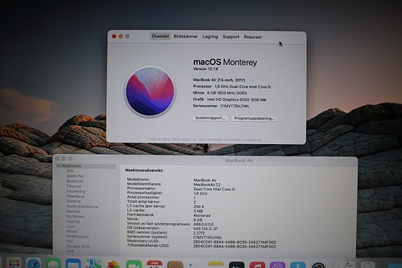The height and width of the screenshot is (268, 402).
Task: Click the Version 12.7.6 text
Action: click(206, 69)
